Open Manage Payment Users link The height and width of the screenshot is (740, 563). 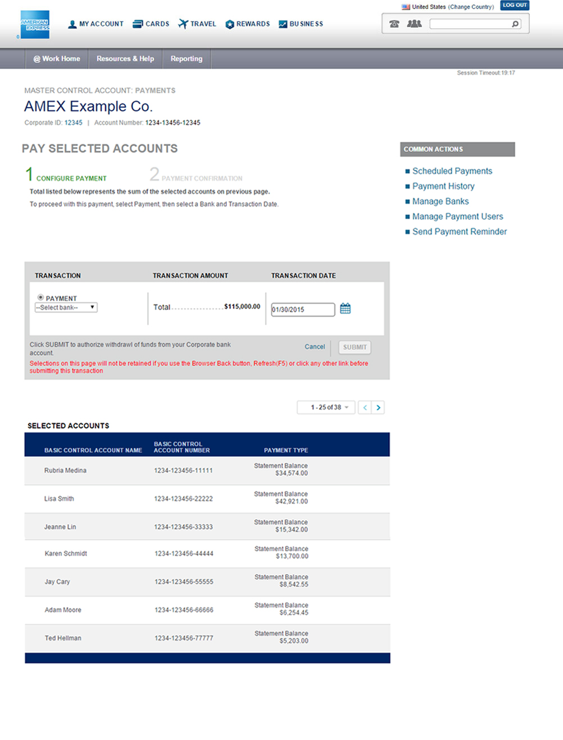pyautogui.click(x=458, y=216)
